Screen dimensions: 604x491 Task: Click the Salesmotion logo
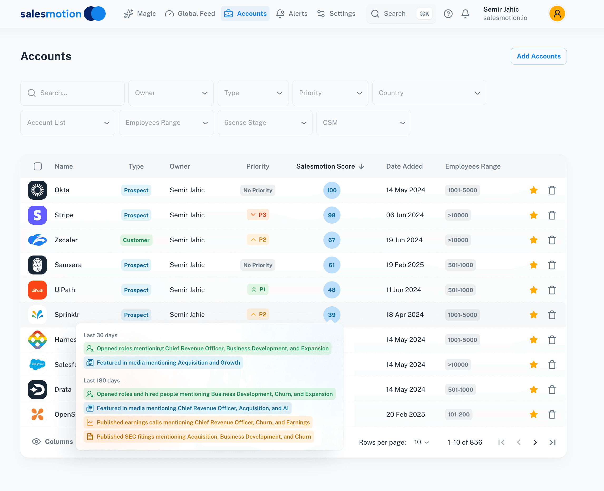pyautogui.click(x=63, y=14)
